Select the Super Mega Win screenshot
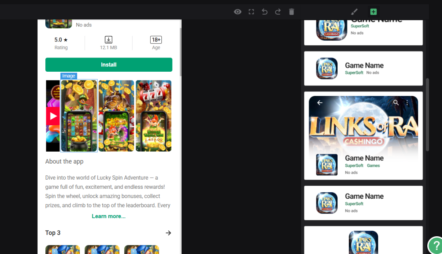This screenshot has height=254, width=442. (154, 116)
